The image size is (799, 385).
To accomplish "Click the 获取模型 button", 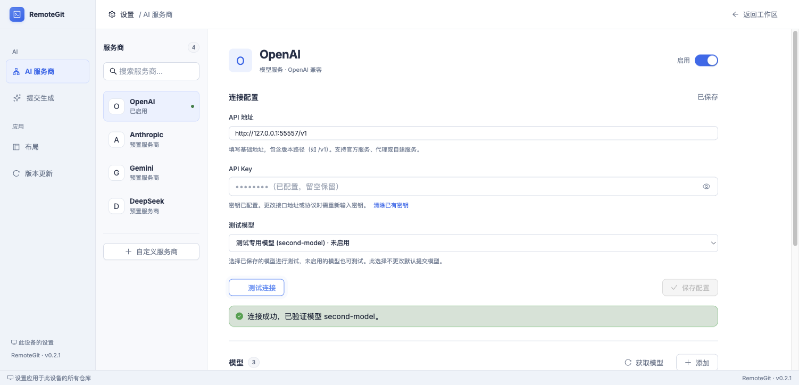I will (x=644, y=363).
